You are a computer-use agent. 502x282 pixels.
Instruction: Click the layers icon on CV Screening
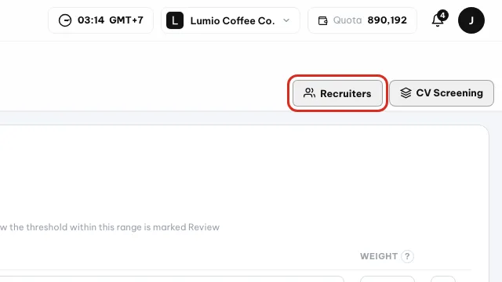tap(406, 93)
